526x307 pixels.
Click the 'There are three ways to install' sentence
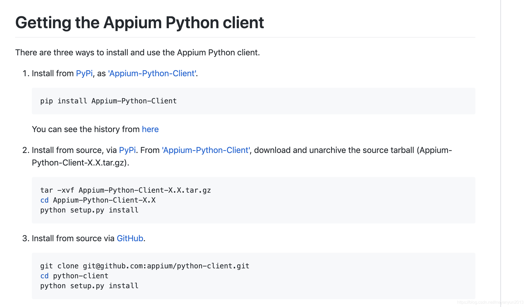pyautogui.click(x=138, y=52)
